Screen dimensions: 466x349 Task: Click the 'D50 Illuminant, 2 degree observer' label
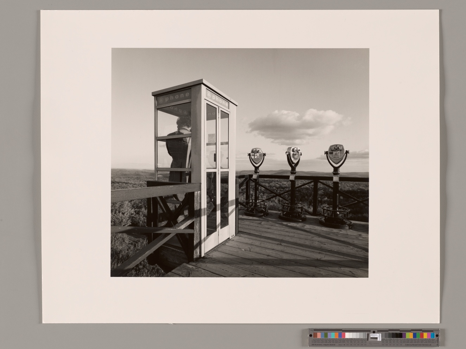click(322, 345)
